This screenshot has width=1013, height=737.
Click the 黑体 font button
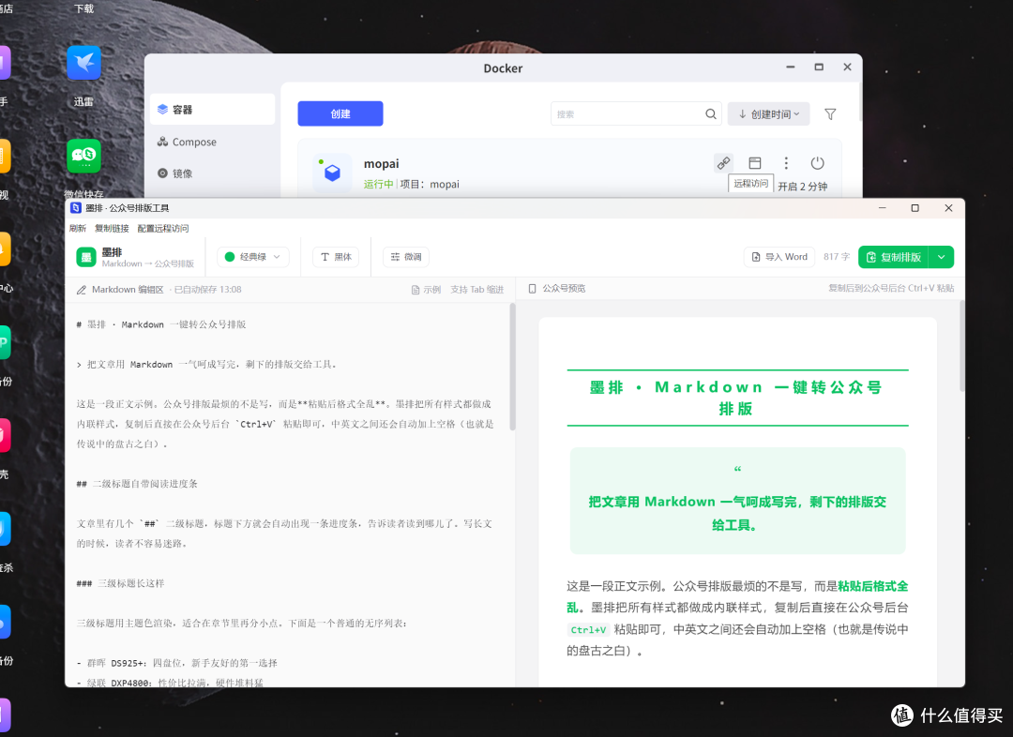point(336,256)
